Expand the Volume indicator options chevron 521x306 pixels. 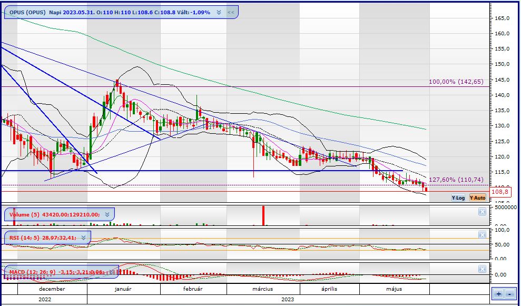[106, 214]
